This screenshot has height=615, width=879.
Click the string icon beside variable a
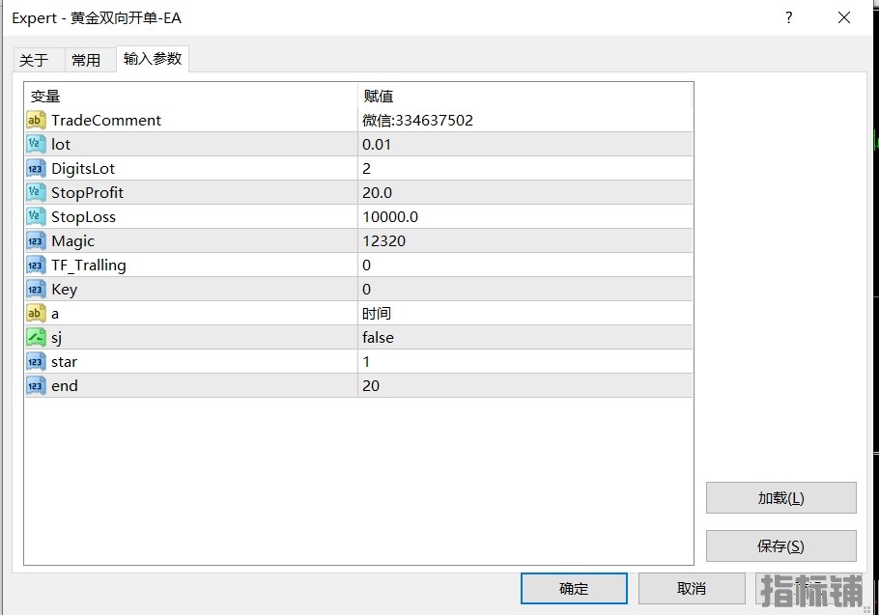(x=36, y=313)
